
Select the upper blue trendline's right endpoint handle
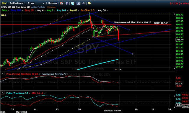click(x=129, y=30)
